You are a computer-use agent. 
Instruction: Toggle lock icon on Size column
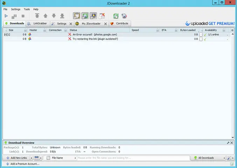(x=26, y=30)
